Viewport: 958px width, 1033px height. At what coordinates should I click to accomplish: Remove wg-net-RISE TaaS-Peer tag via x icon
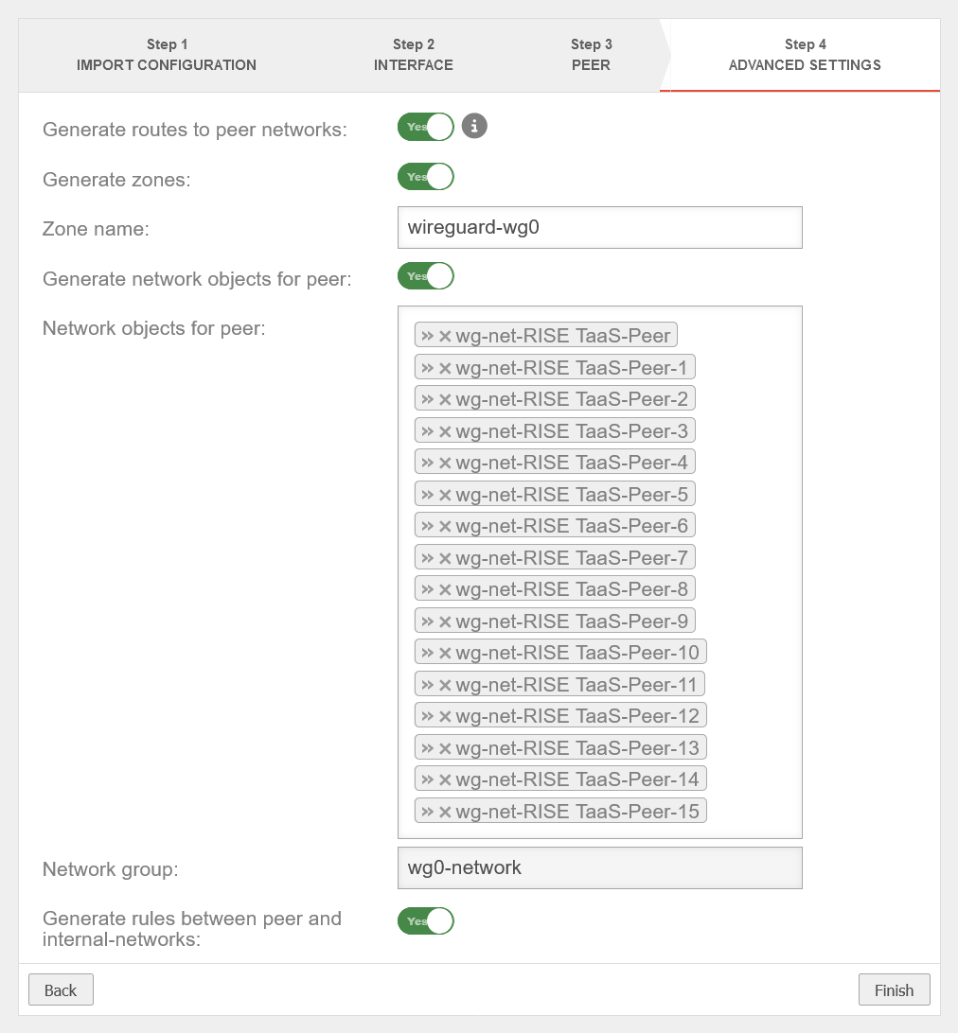click(445, 336)
